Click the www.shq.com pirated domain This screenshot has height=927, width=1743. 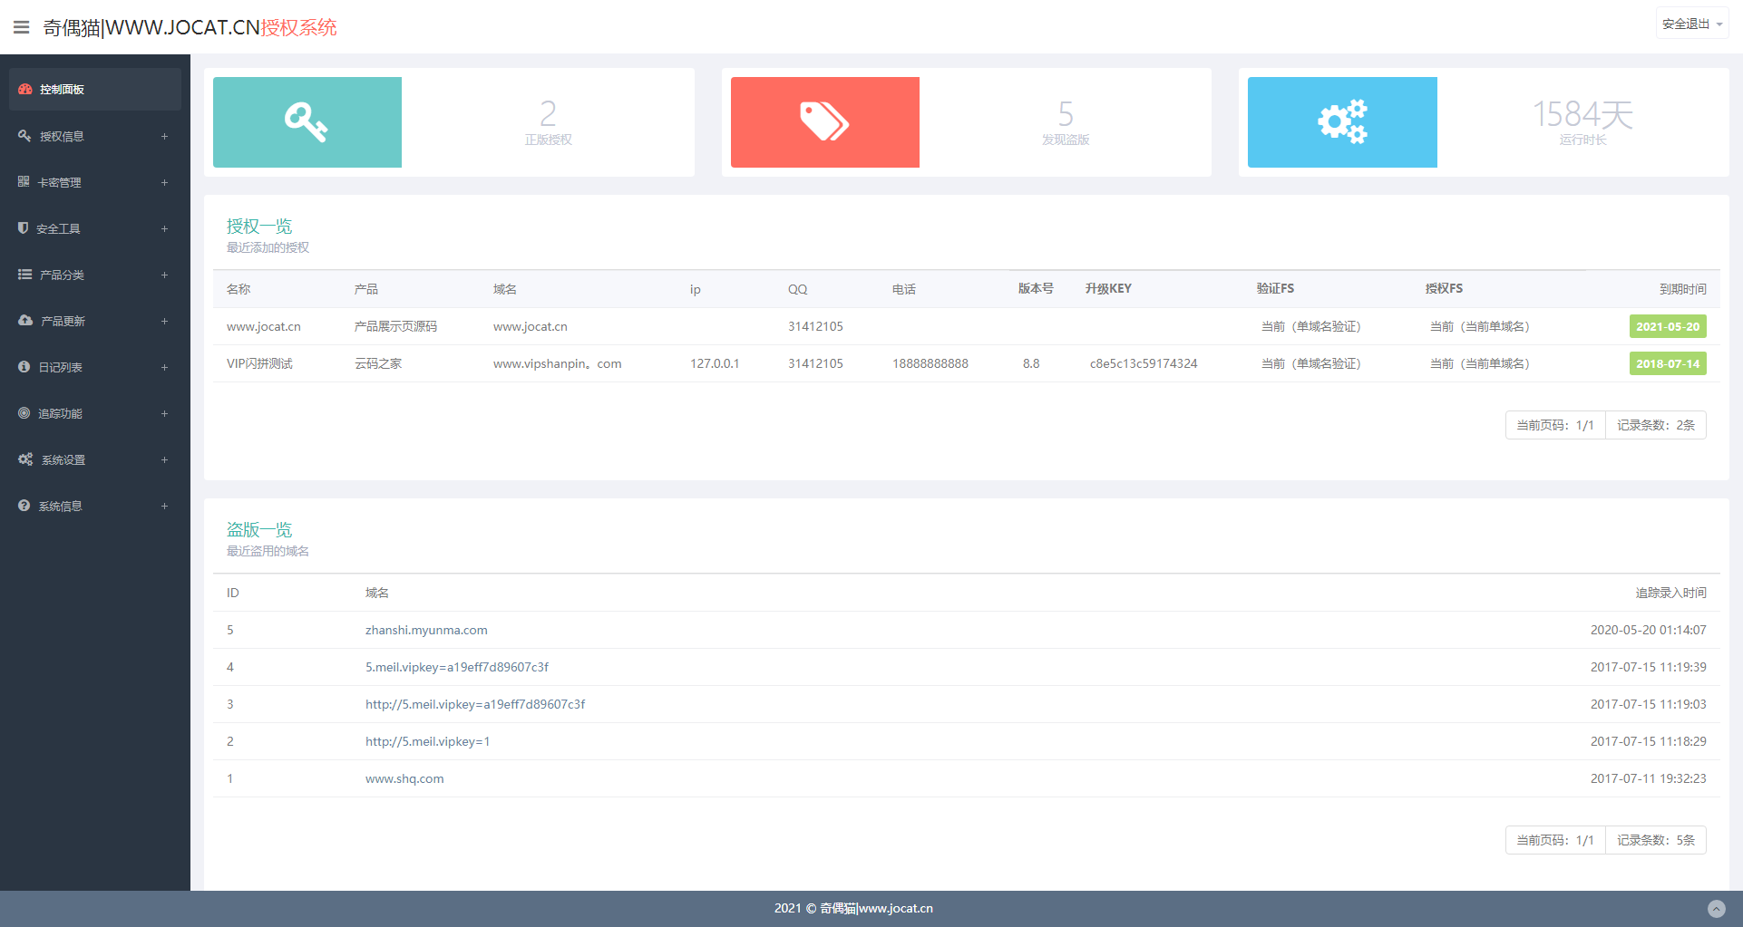404,778
